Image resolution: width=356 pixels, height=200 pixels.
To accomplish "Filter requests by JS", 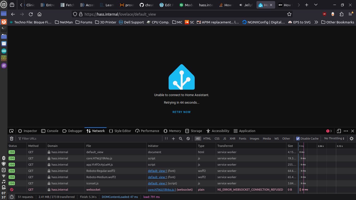I will [225, 139].
